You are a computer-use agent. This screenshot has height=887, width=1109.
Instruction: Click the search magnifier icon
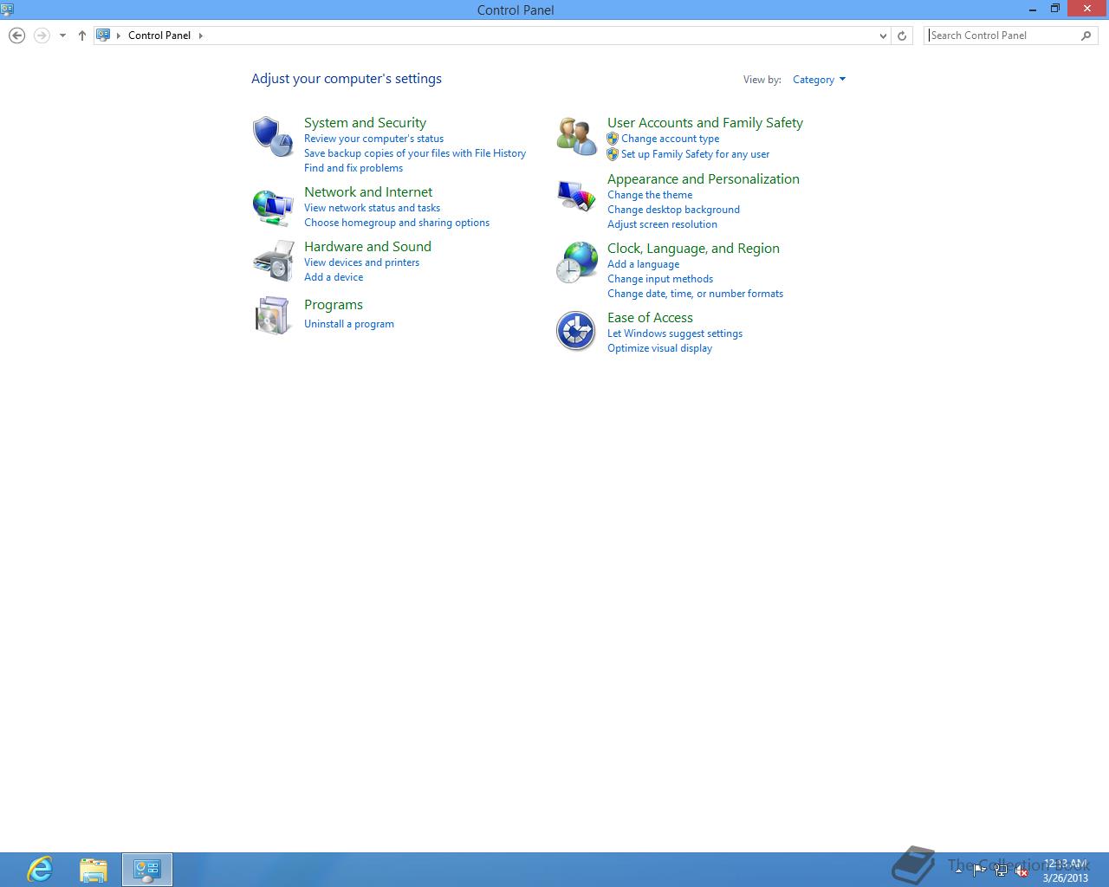(1086, 36)
